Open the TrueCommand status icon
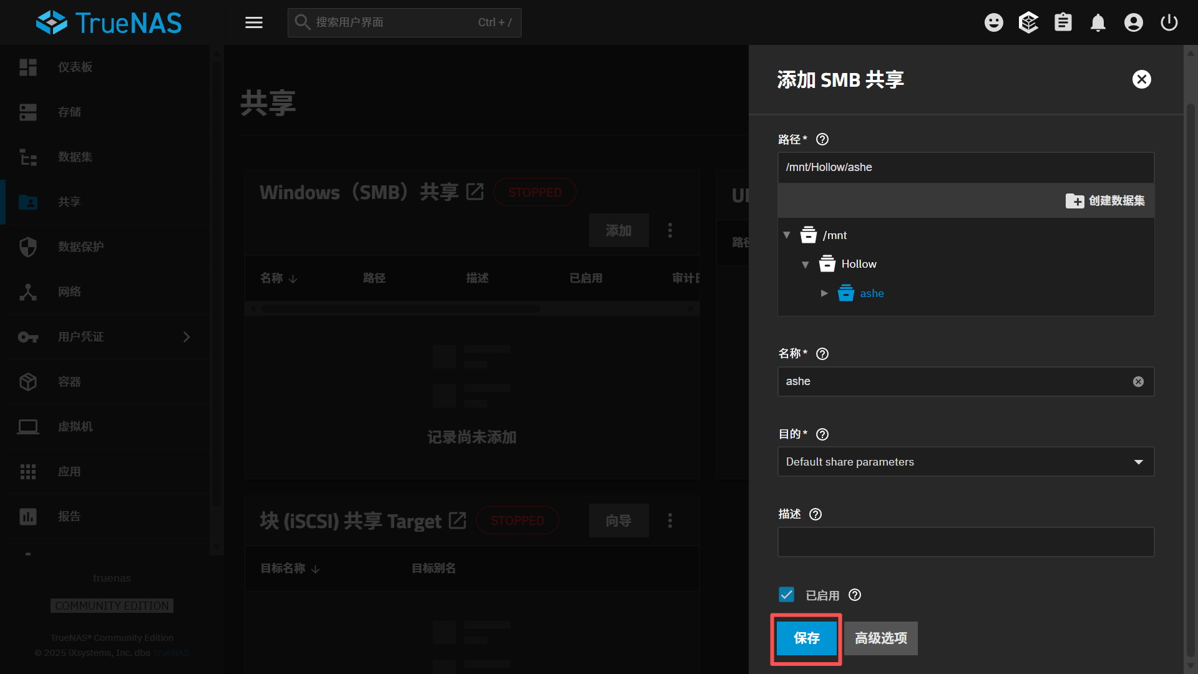Screen dimensions: 1198x674 (1028, 22)
